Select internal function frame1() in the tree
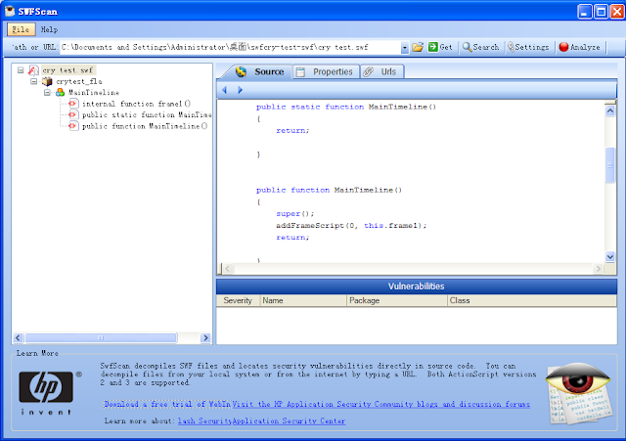This screenshot has height=441, width=626. pos(136,104)
